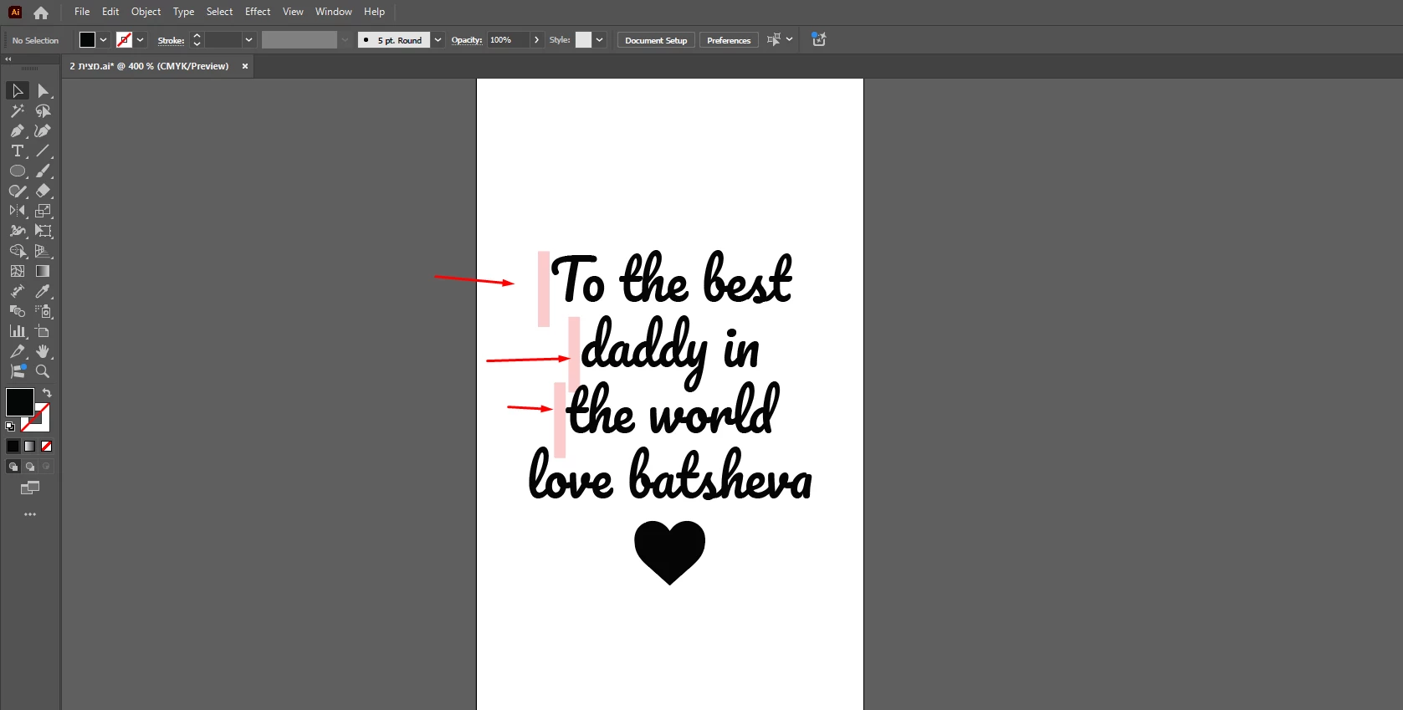Select the Eraser tool
Screen dimensions: 1403x710
(x=43, y=192)
